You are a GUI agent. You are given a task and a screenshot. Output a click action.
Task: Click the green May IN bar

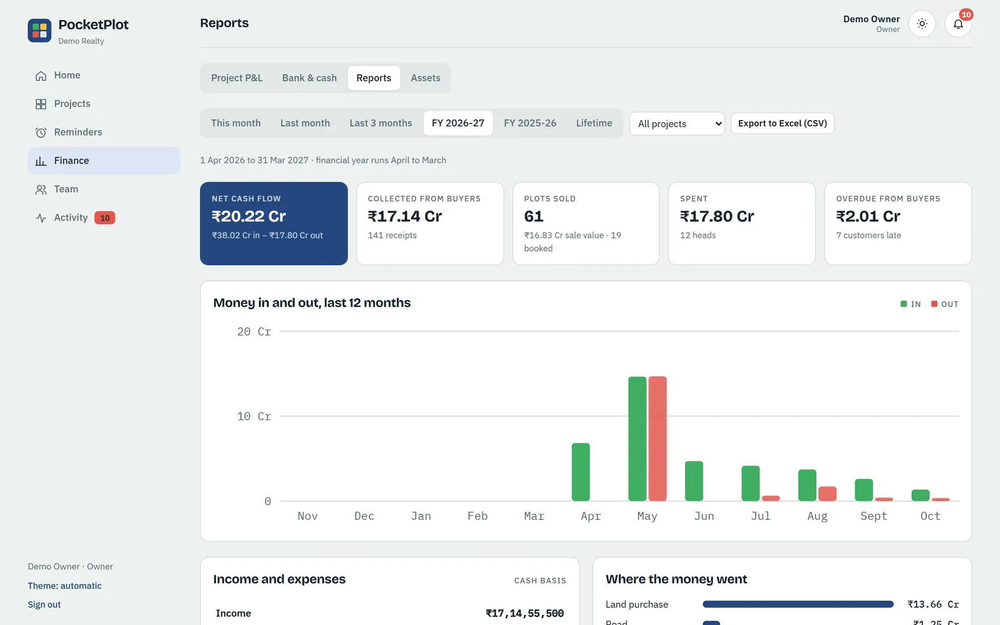tap(637, 439)
